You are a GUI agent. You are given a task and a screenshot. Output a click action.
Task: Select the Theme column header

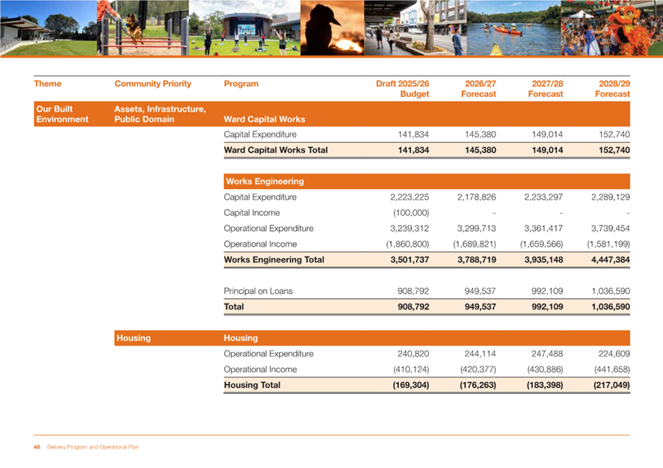point(48,84)
